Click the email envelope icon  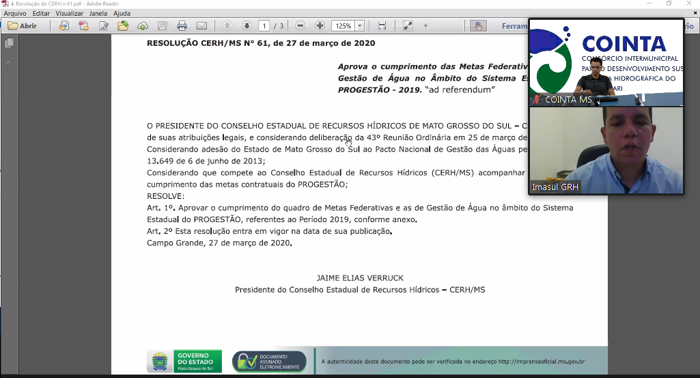pyautogui.click(x=201, y=26)
